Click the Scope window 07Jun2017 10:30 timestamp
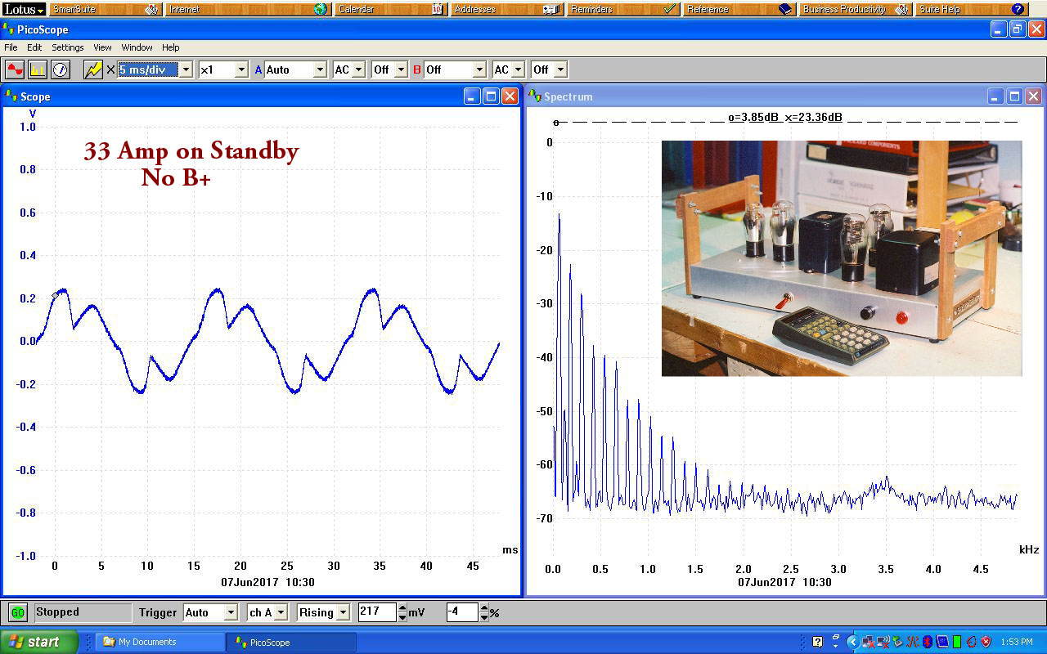The height and width of the screenshot is (654, 1047). (267, 582)
